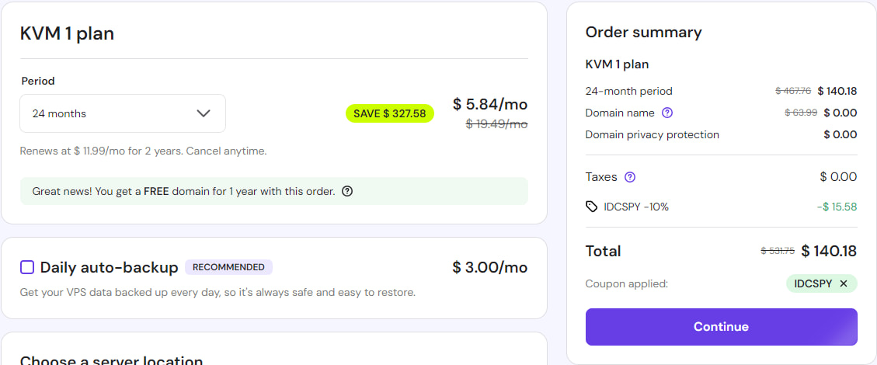Image resolution: width=877 pixels, height=365 pixels.
Task: Expand the period selector chevron arrow
Action: (204, 113)
